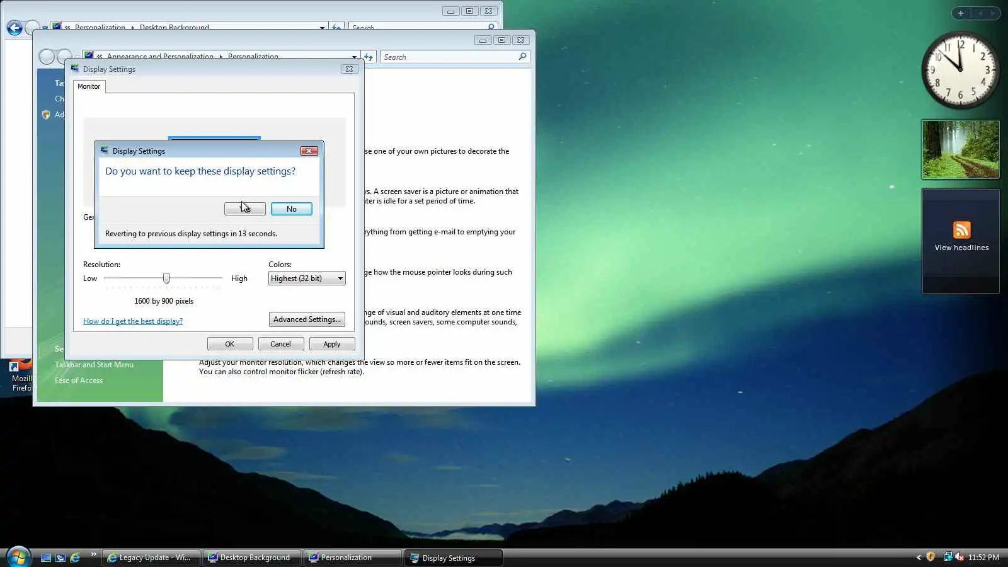Image resolution: width=1008 pixels, height=567 pixels.
Task: Open the 'How do I get the best display?' link
Action: point(133,321)
